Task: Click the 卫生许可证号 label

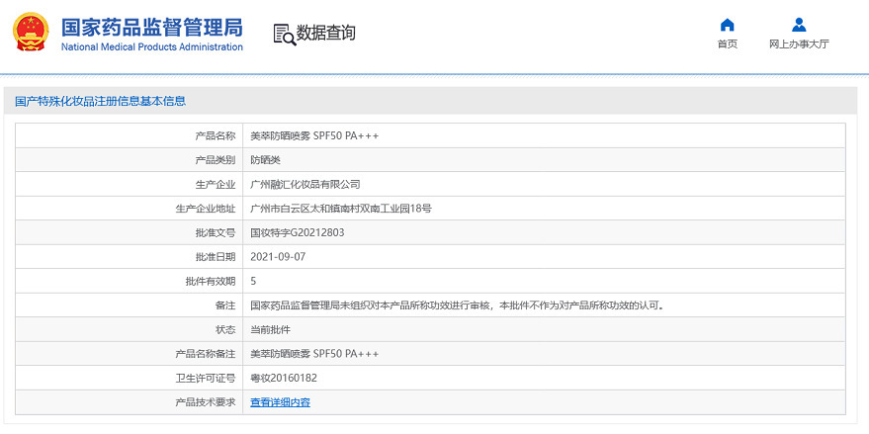Action: pos(206,378)
